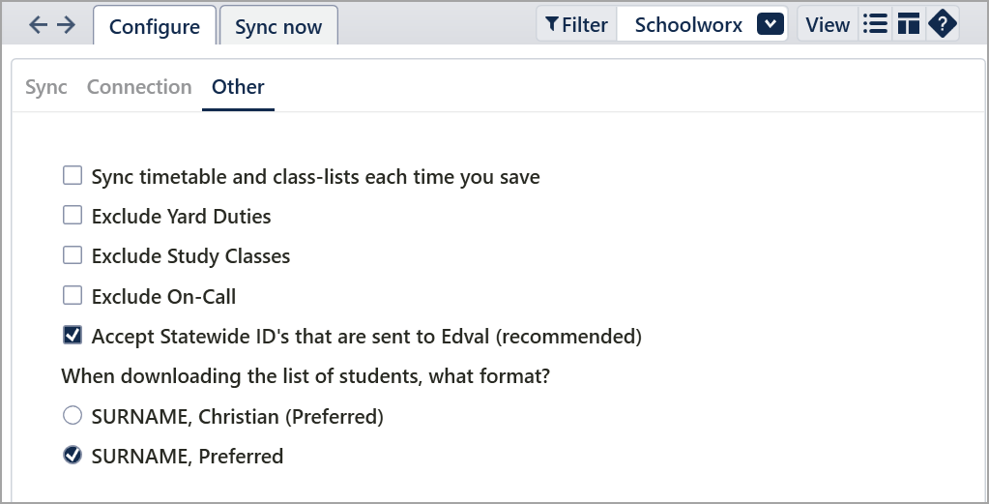Expand the Schoolworx dropdown arrow
Screen dimensions: 989x504
pos(770,25)
